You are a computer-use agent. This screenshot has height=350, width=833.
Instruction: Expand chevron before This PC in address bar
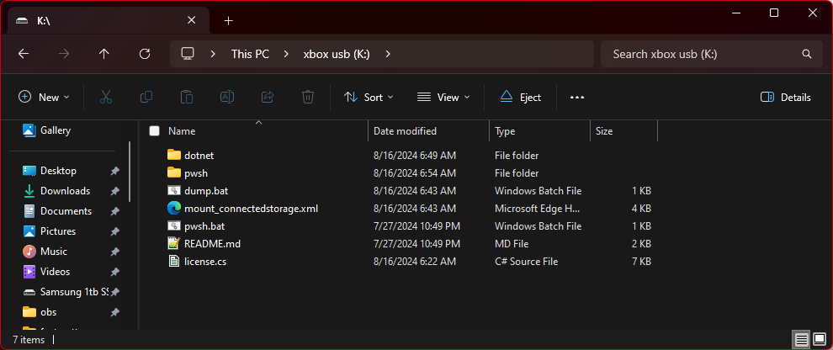[213, 54]
